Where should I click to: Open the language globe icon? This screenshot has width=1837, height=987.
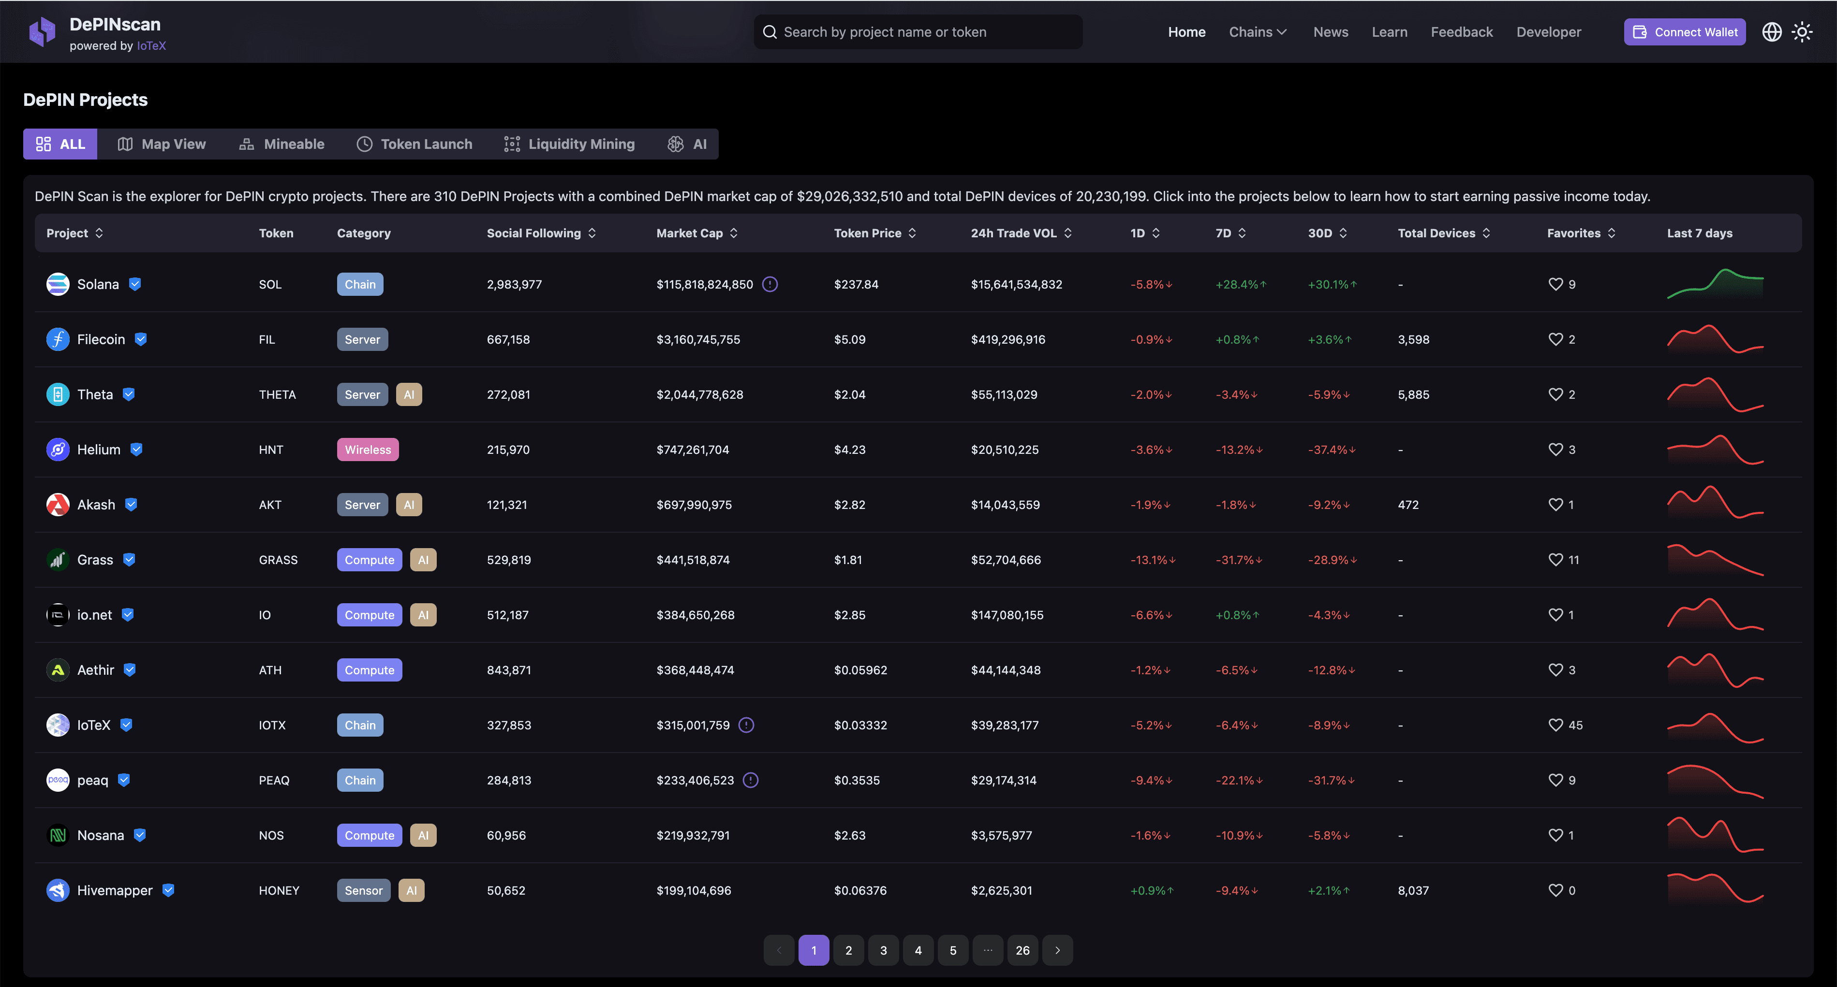coord(1771,32)
